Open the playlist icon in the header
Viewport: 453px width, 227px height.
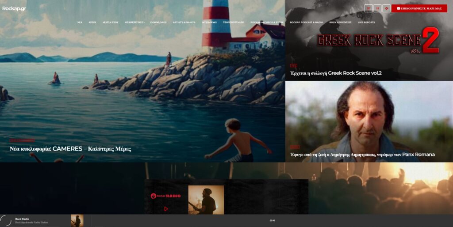point(369,8)
